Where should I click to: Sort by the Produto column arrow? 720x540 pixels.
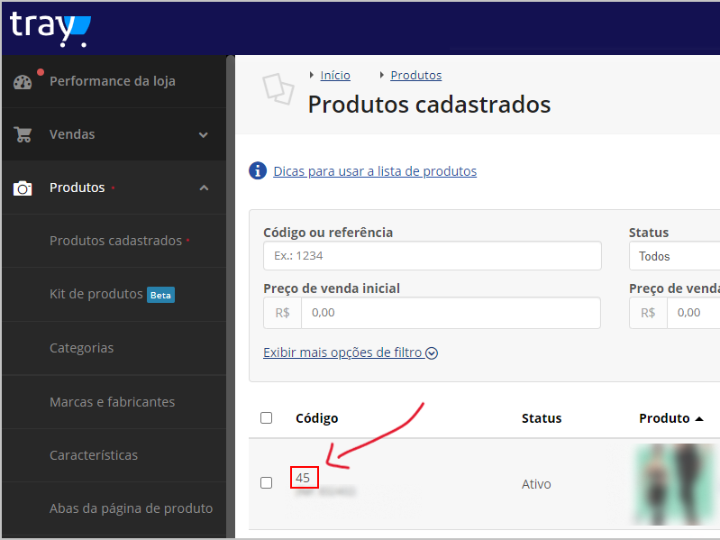click(699, 419)
